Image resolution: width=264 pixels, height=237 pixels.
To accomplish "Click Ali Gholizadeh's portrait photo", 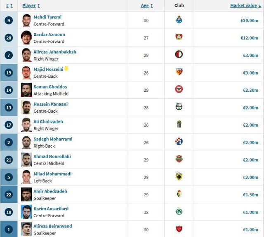I will coord(26,125).
